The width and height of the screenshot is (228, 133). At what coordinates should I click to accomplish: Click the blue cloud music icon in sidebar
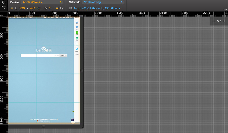(x=77, y=22)
